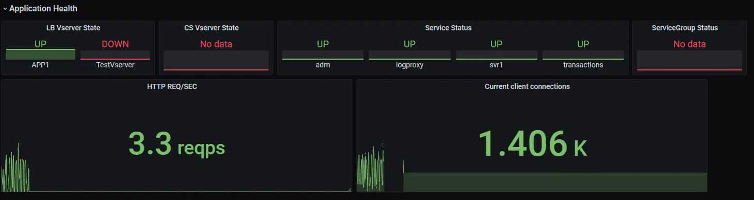Viewport: 754px width, 200px height.
Task: Click the UP status above svr1
Action: point(496,44)
